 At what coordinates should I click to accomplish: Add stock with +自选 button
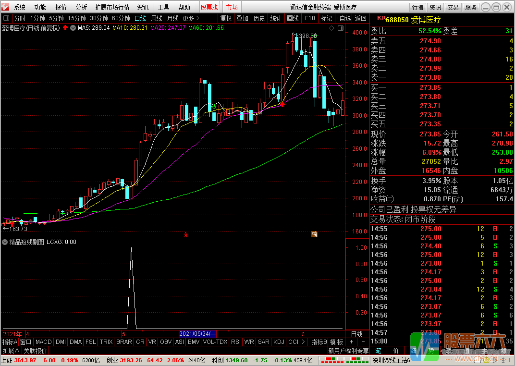click(343, 18)
